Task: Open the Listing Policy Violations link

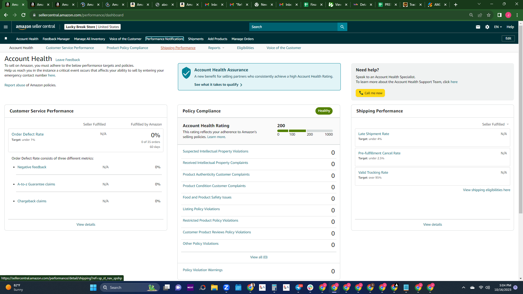Action: [201, 209]
